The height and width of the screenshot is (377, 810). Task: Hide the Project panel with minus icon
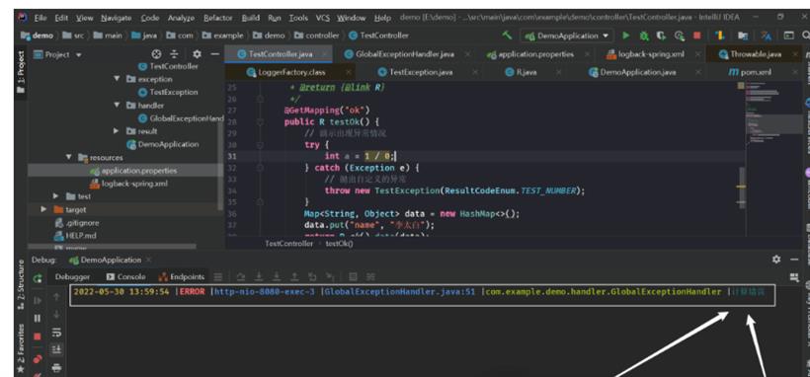point(215,54)
